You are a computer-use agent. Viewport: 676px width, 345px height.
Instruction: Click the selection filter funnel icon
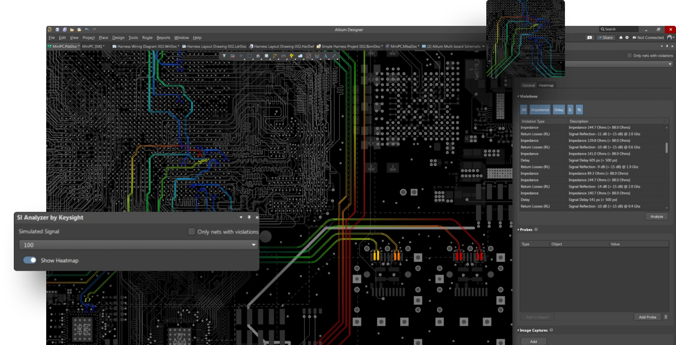click(x=224, y=56)
